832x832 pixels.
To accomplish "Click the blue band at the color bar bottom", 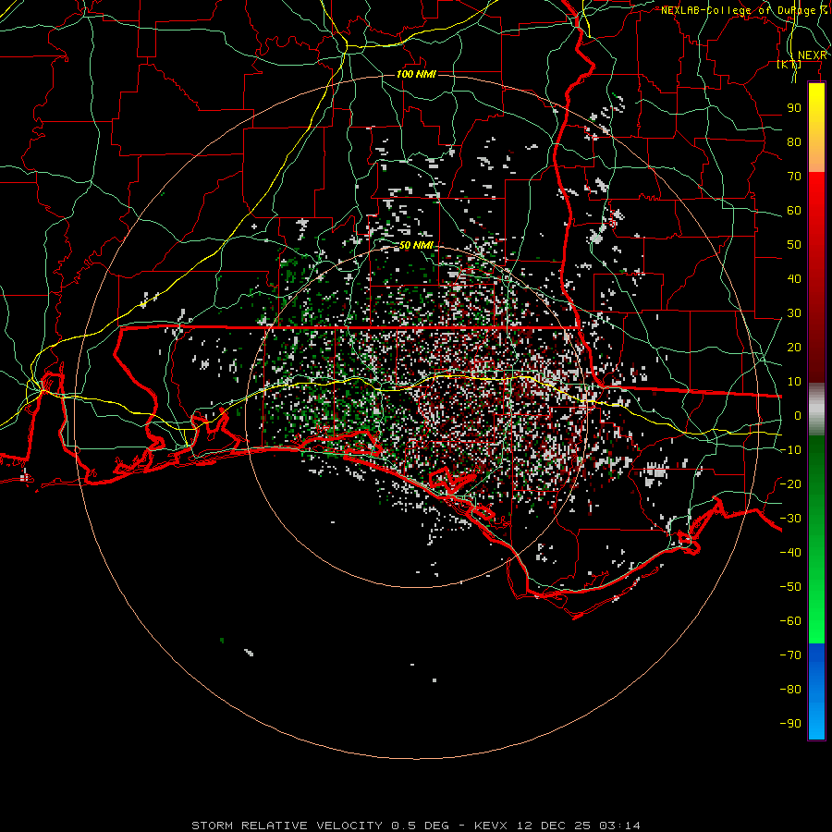I will [x=816, y=691].
